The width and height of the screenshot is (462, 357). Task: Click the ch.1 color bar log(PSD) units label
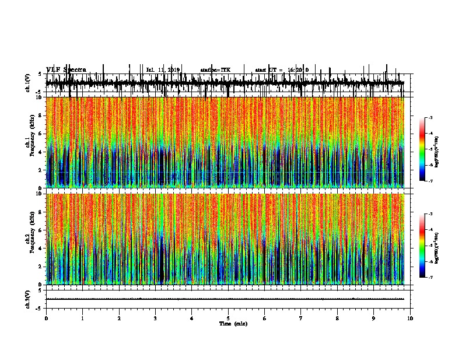436,152
